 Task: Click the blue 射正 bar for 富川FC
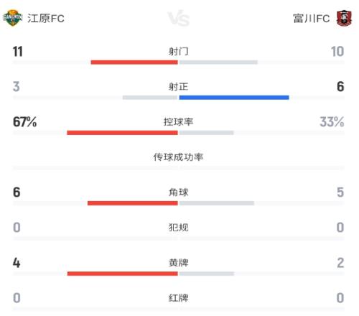(x=234, y=98)
